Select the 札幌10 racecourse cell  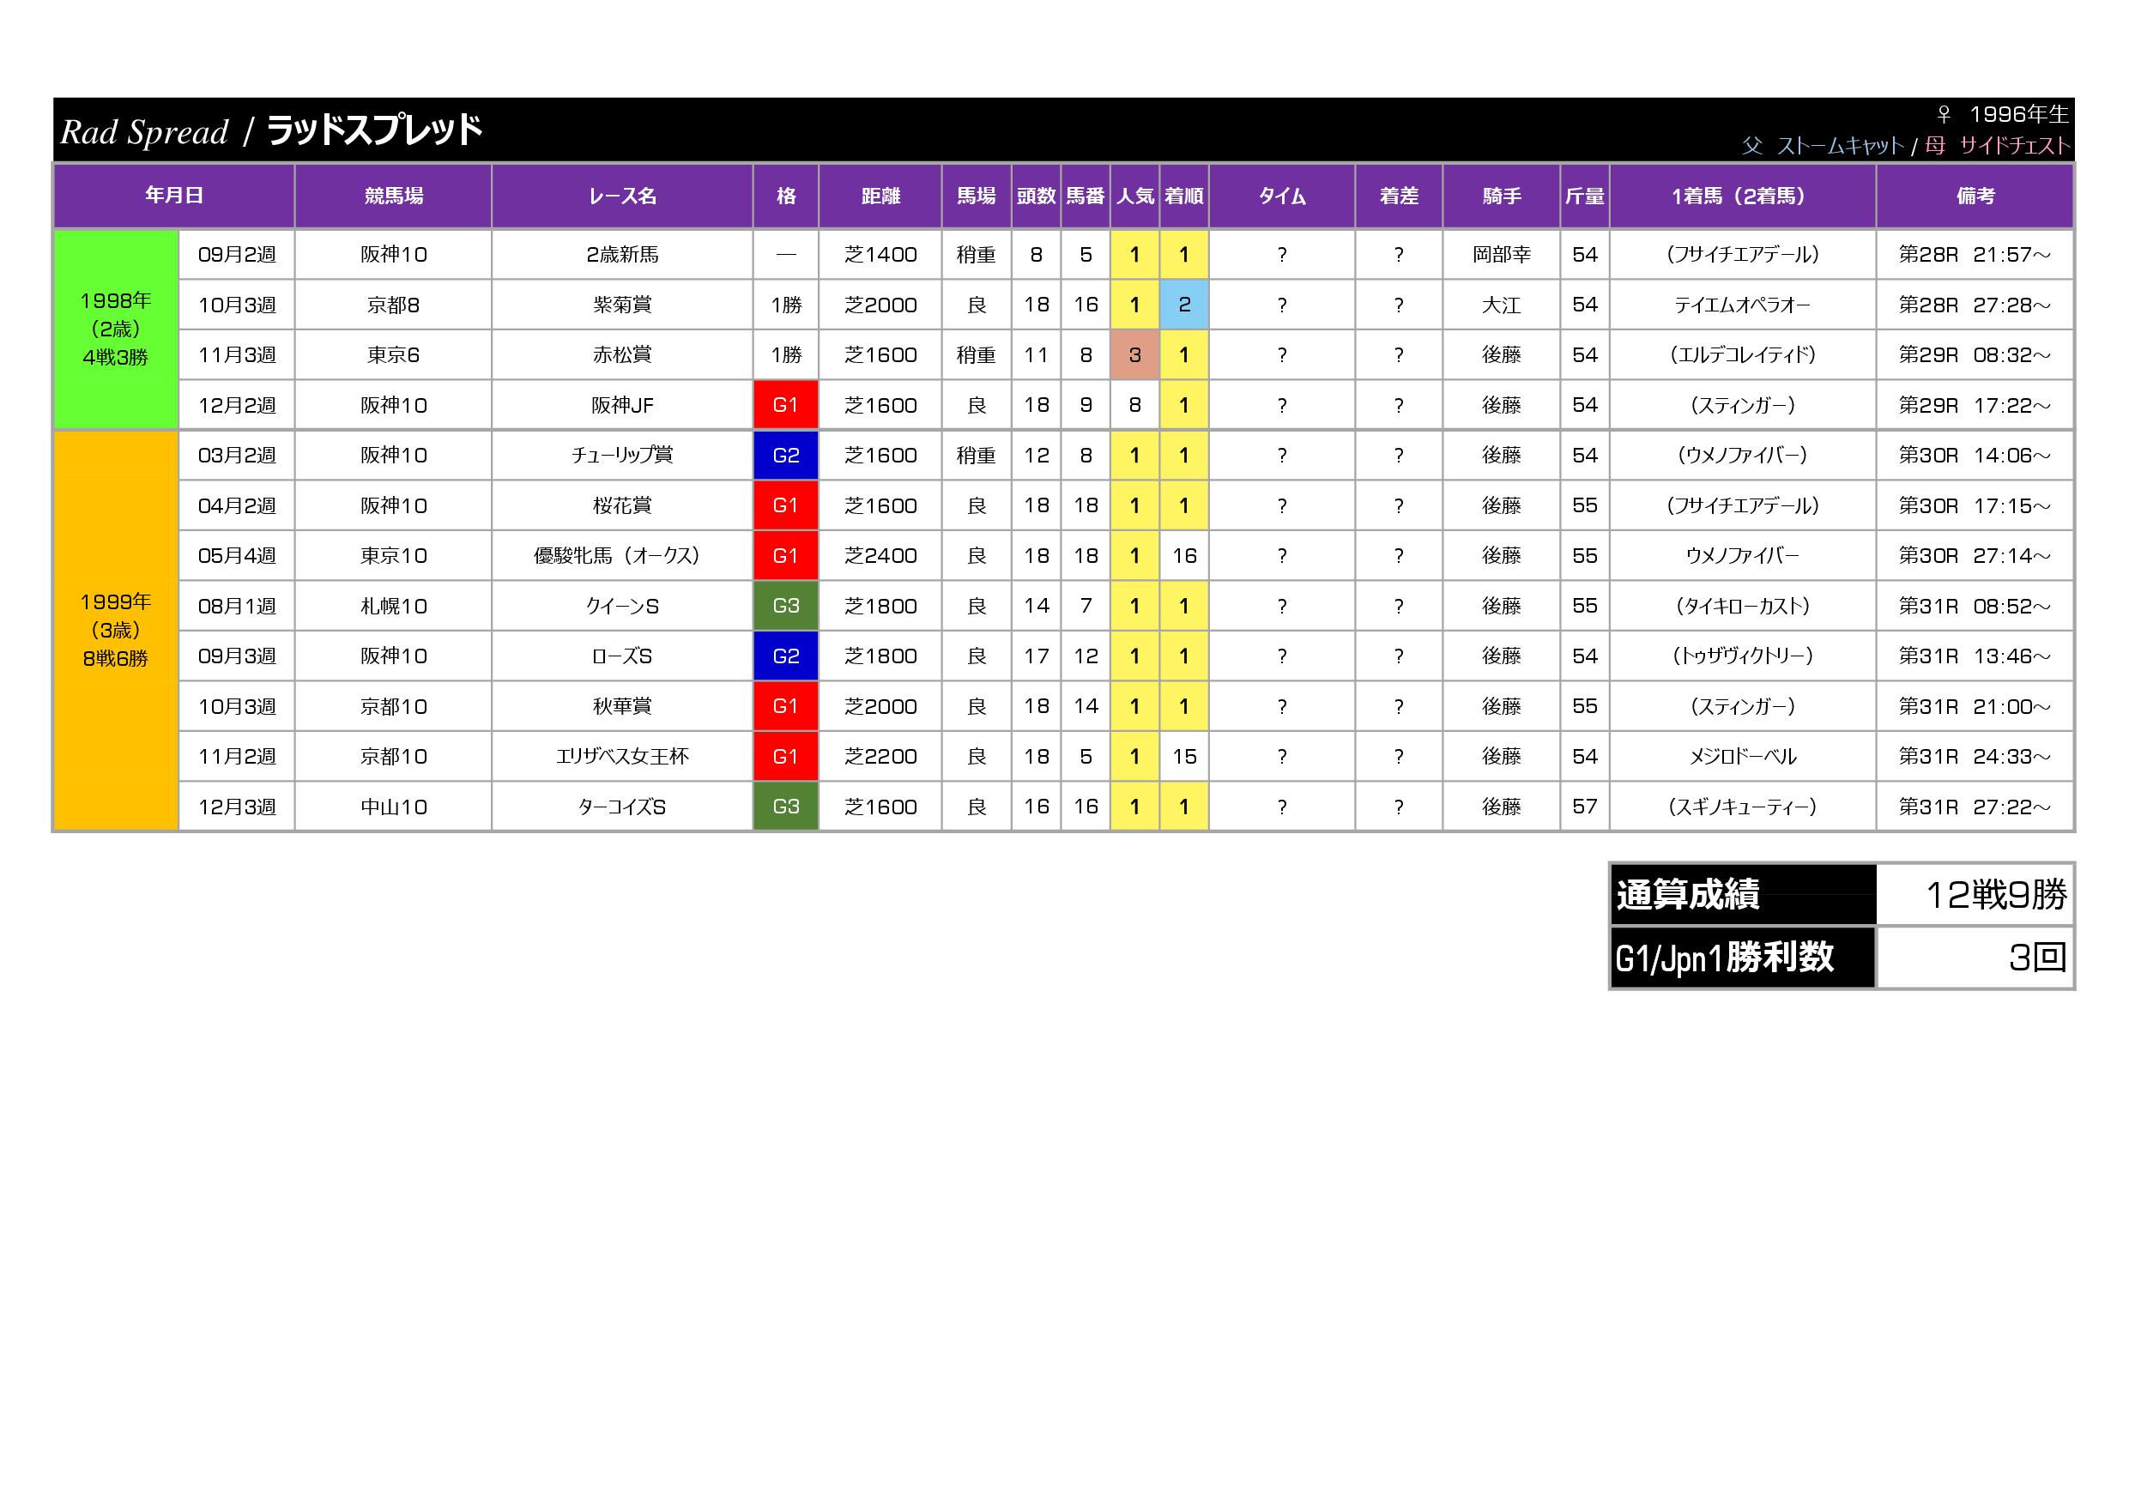tap(393, 606)
